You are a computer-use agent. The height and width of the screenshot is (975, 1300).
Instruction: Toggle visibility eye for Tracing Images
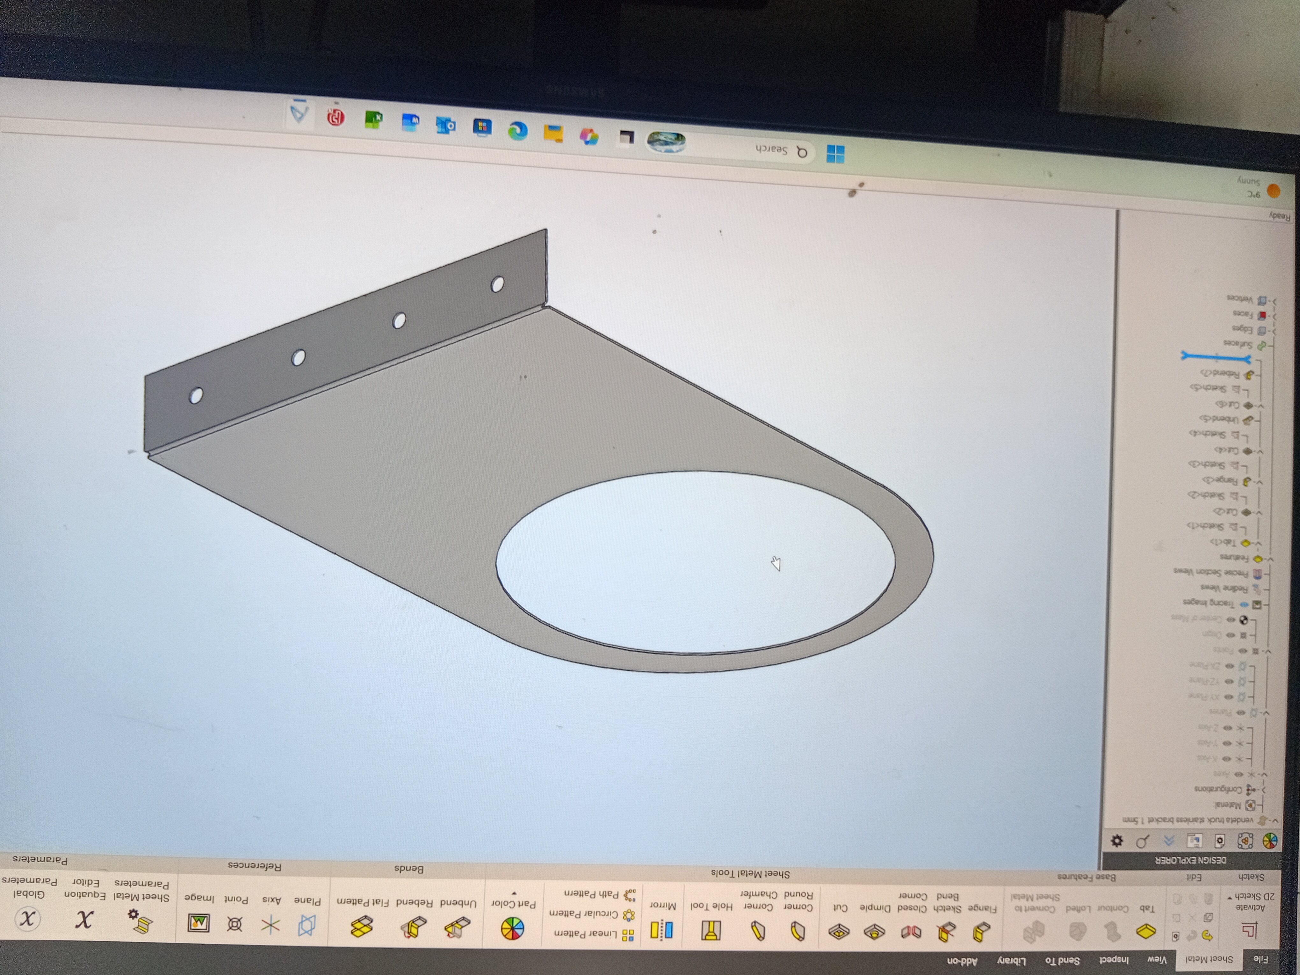click(1244, 604)
